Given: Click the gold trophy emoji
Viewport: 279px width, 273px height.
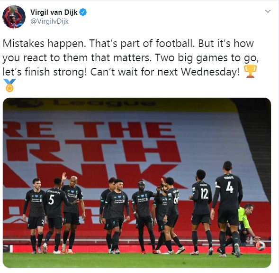Looking at the screenshot, I should pos(250,71).
